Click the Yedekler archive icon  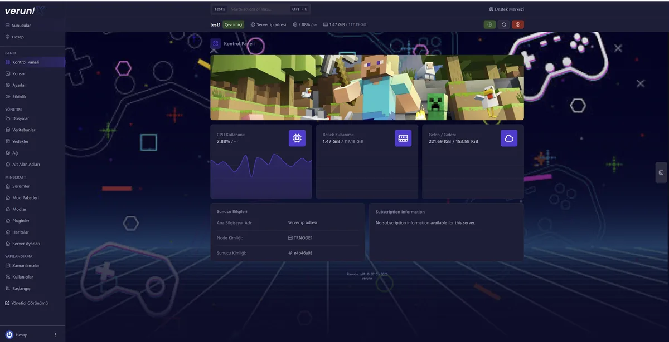pyautogui.click(x=8, y=141)
